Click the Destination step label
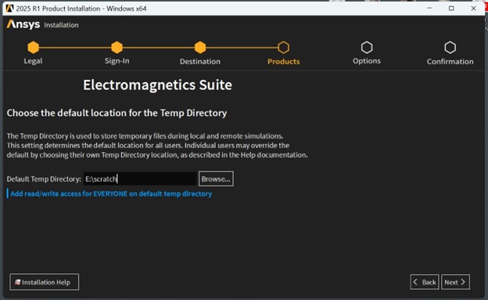The image size is (488, 300). (x=200, y=61)
